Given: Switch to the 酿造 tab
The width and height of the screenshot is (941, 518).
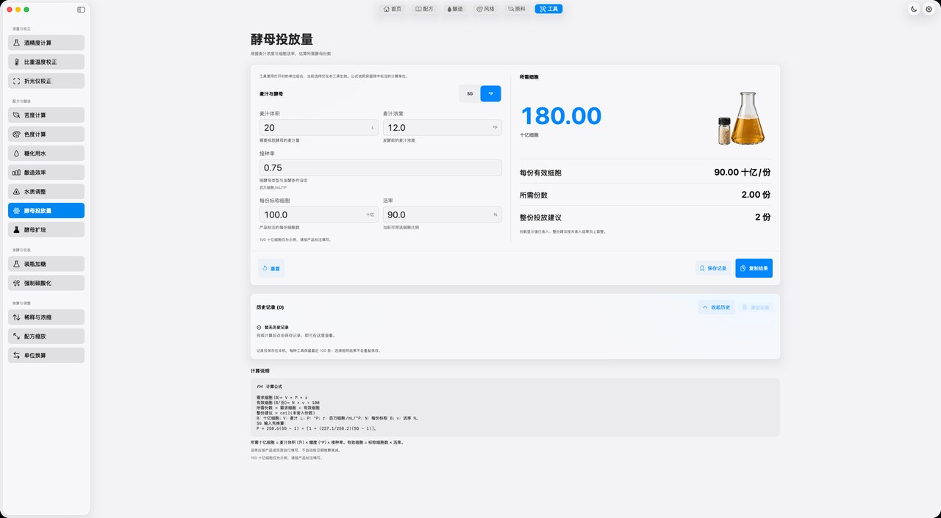Looking at the screenshot, I should click(x=455, y=9).
